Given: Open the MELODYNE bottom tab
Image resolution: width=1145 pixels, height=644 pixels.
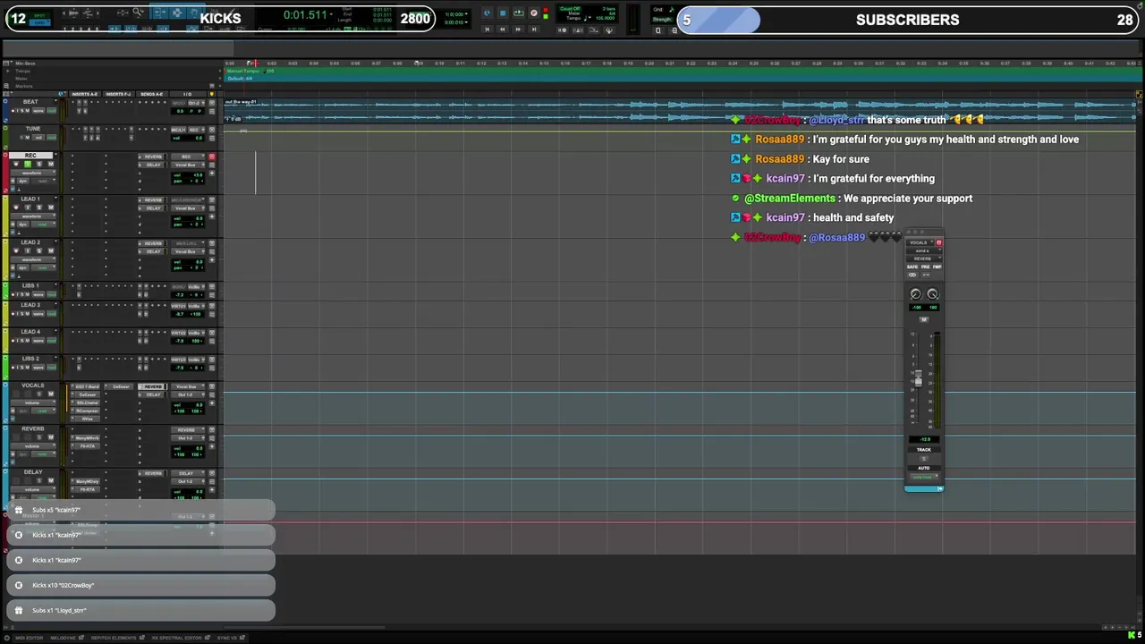Looking at the screenshot, I should [67, 638].
